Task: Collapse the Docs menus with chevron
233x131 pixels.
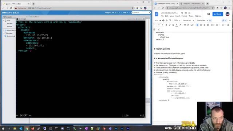Action: (230, 20)
